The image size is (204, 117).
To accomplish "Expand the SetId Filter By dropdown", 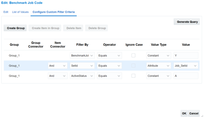I will tap(82, 66).
